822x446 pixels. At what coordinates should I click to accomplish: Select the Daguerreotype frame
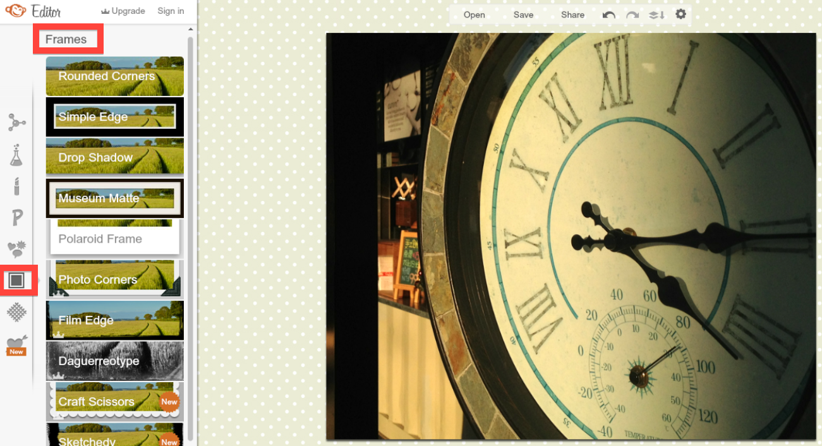coord(115,361)
